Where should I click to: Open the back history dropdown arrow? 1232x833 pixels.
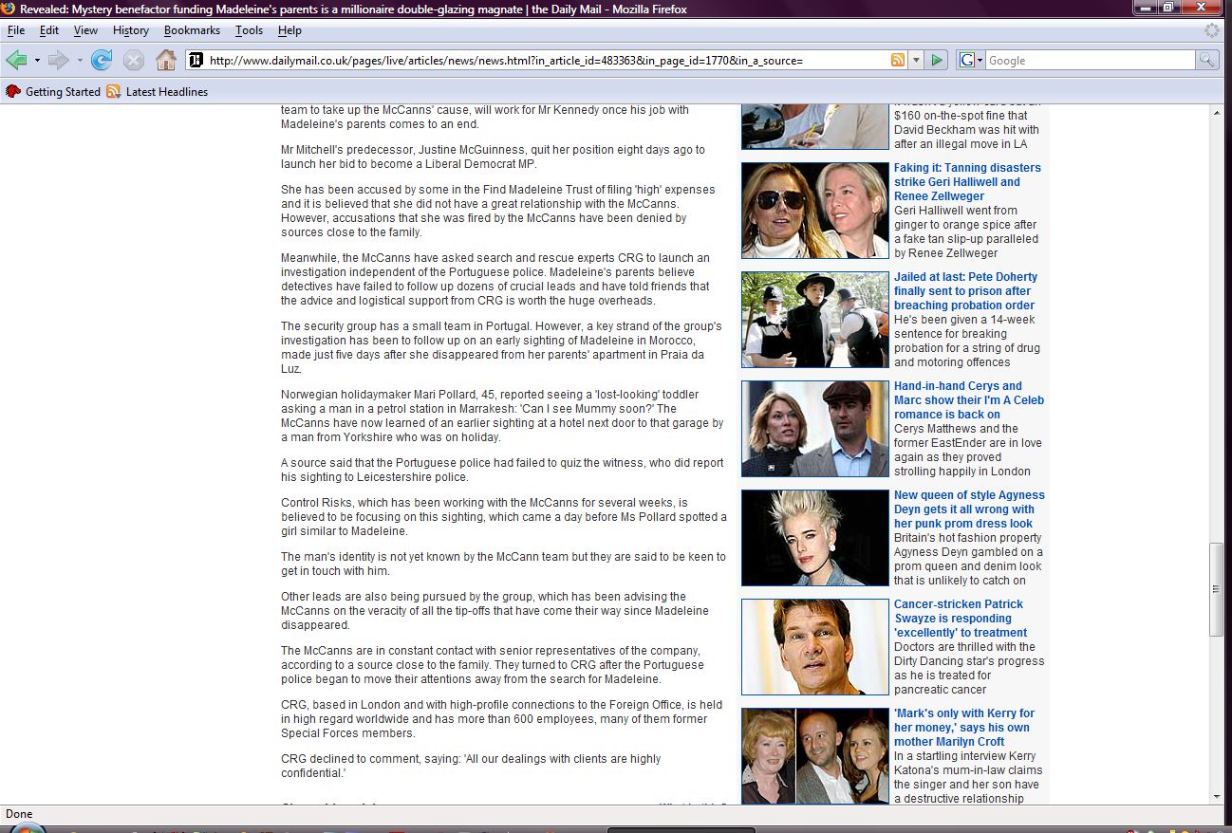[37, 61]
